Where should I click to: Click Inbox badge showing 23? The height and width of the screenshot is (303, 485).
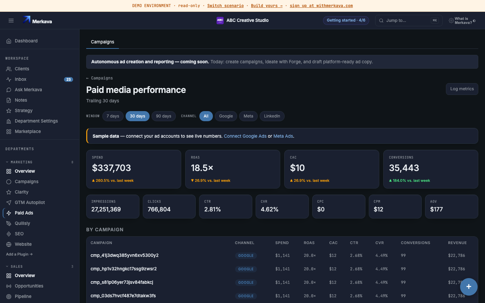(x=68, y=80)
